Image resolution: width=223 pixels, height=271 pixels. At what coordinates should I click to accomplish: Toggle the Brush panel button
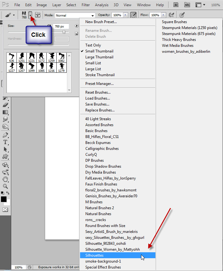click(x=38, y=15)
